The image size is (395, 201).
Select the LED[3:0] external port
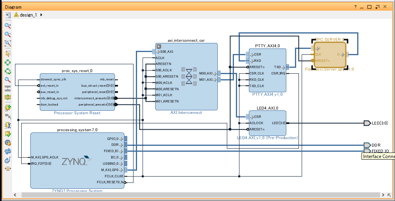tap(376, 123)
